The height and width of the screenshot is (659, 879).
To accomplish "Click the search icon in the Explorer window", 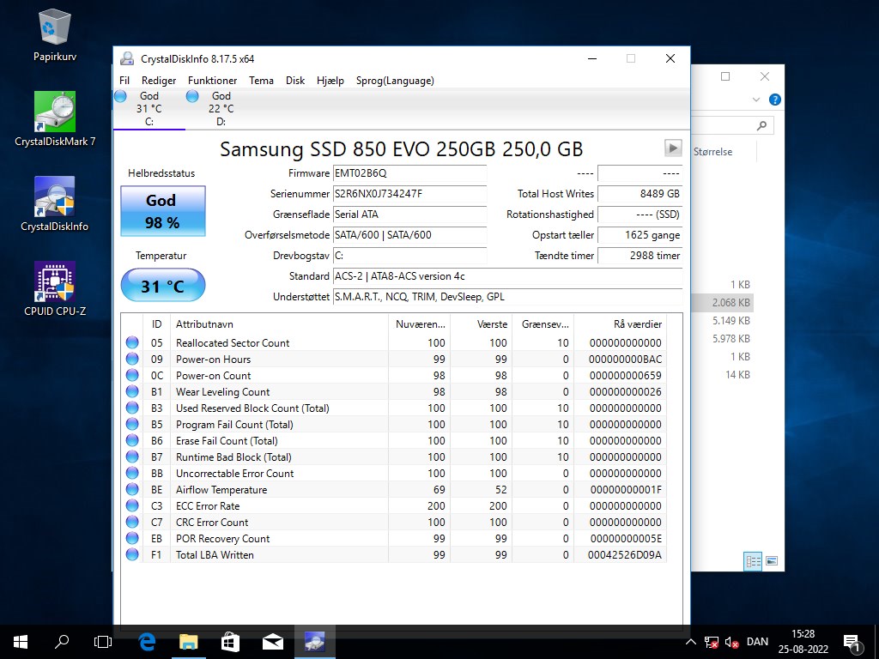I will (761, 125).
